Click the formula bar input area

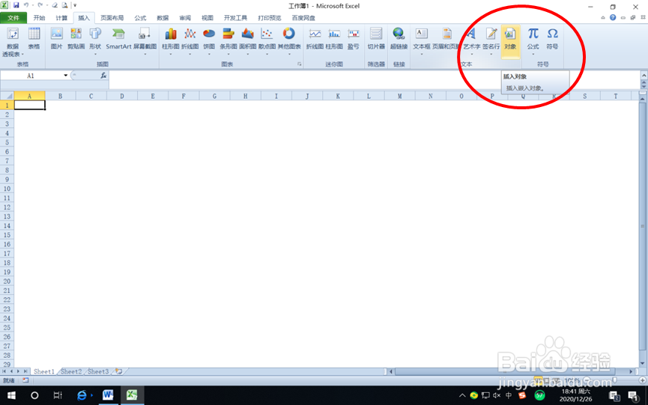374,79
